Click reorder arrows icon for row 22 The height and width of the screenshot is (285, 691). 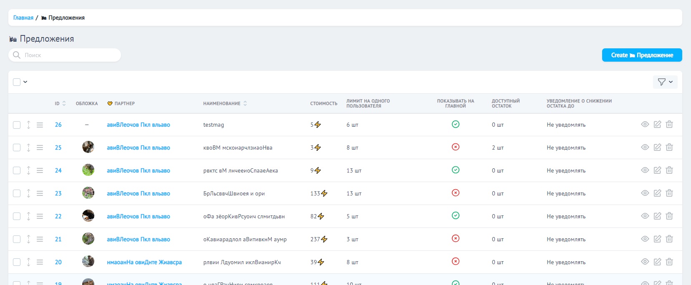[28, 216]
